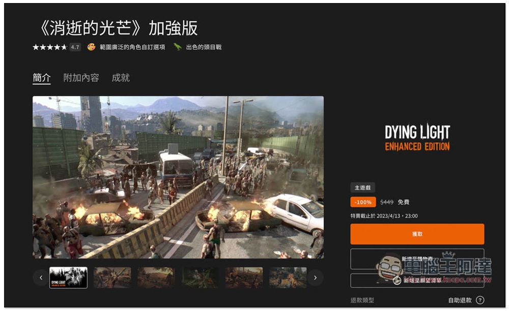Select the fourth screenshot thumbnail

tap(200, 277)
